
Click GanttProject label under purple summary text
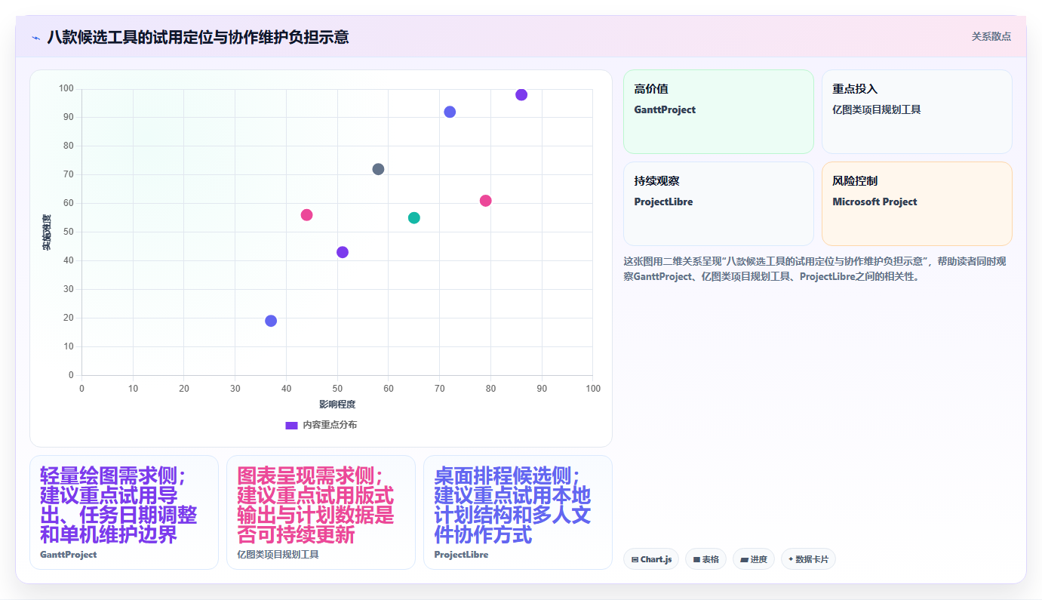[x=69, y=555]
